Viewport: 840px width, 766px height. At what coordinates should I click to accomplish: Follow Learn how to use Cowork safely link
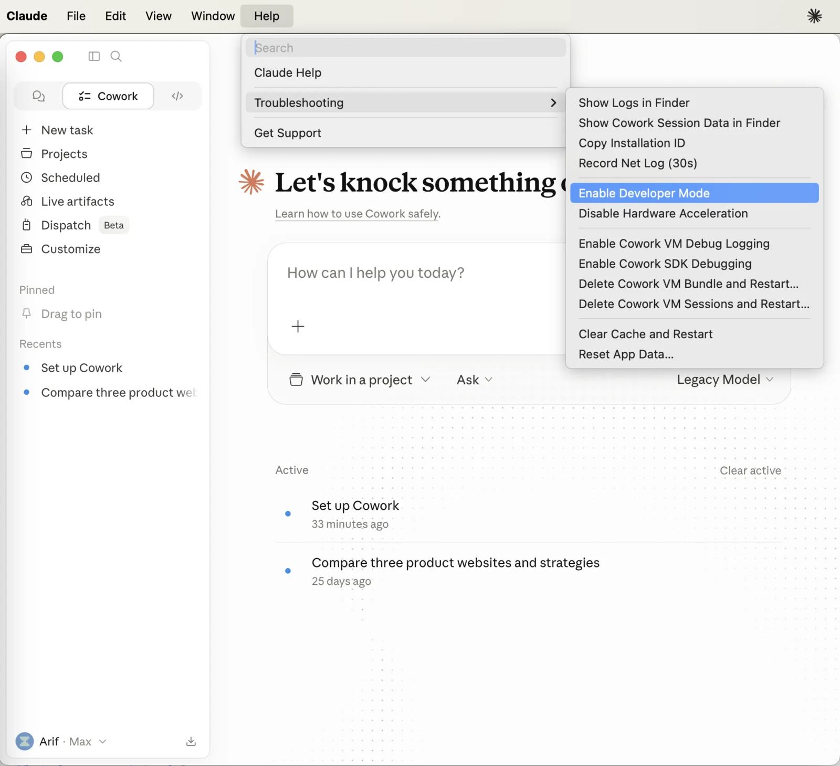coord(358,214)
